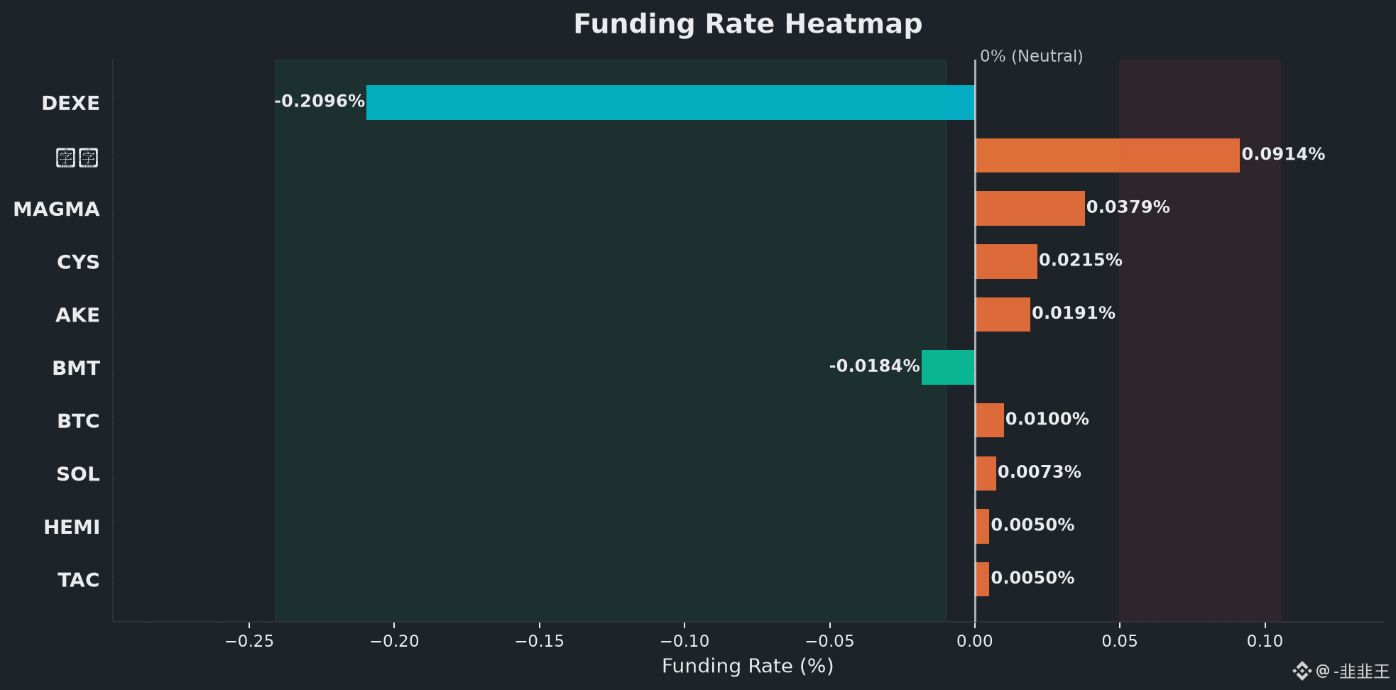Click the green BMT negative bar

pos(948,368)
